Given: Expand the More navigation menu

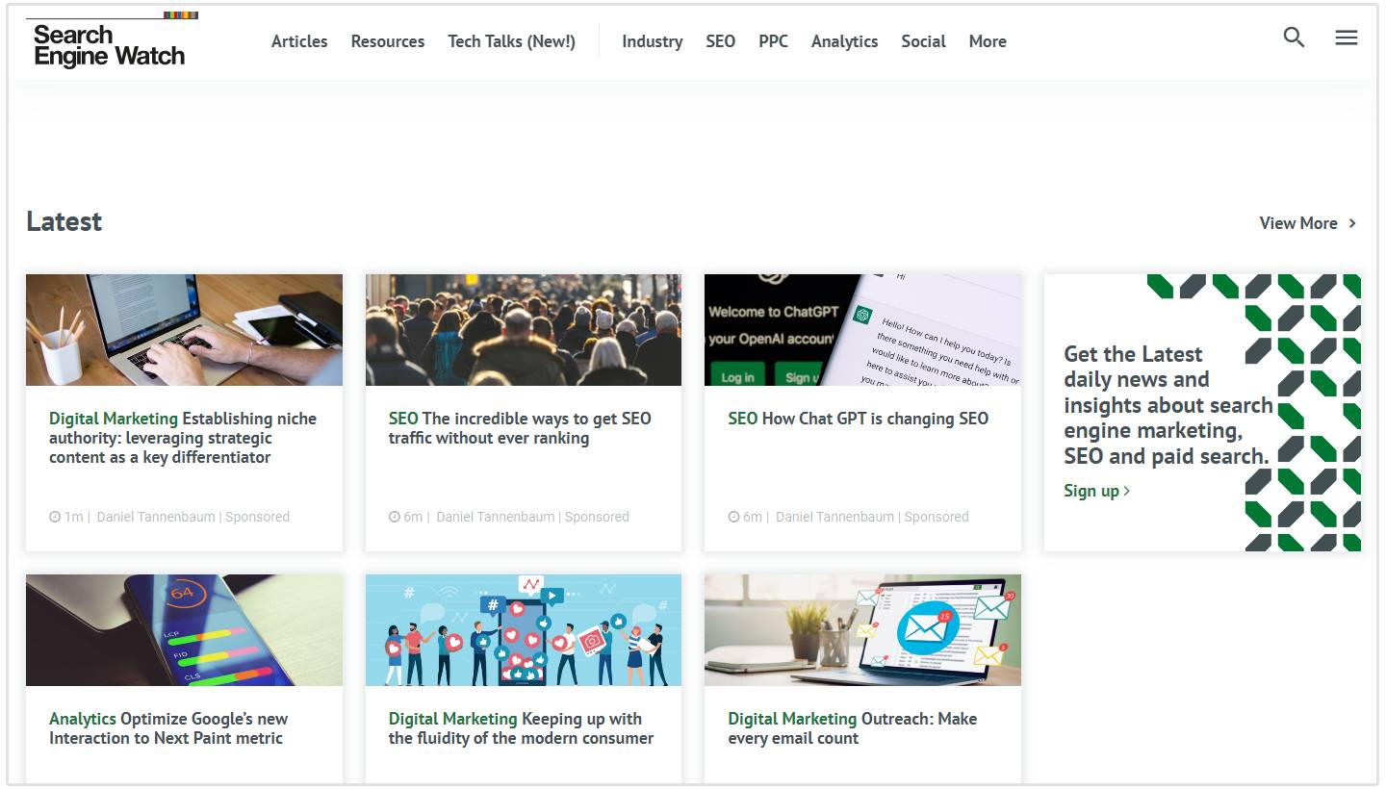Looking at the screenshot, I should (988, 41).
